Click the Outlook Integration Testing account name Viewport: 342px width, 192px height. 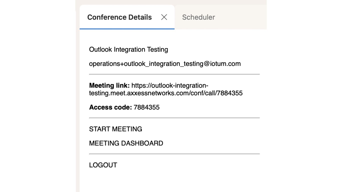pyautogui.click(x=128, y=49)
